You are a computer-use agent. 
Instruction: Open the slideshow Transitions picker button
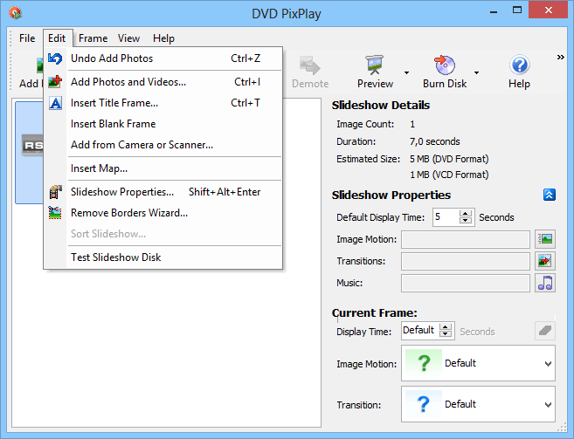545,261
